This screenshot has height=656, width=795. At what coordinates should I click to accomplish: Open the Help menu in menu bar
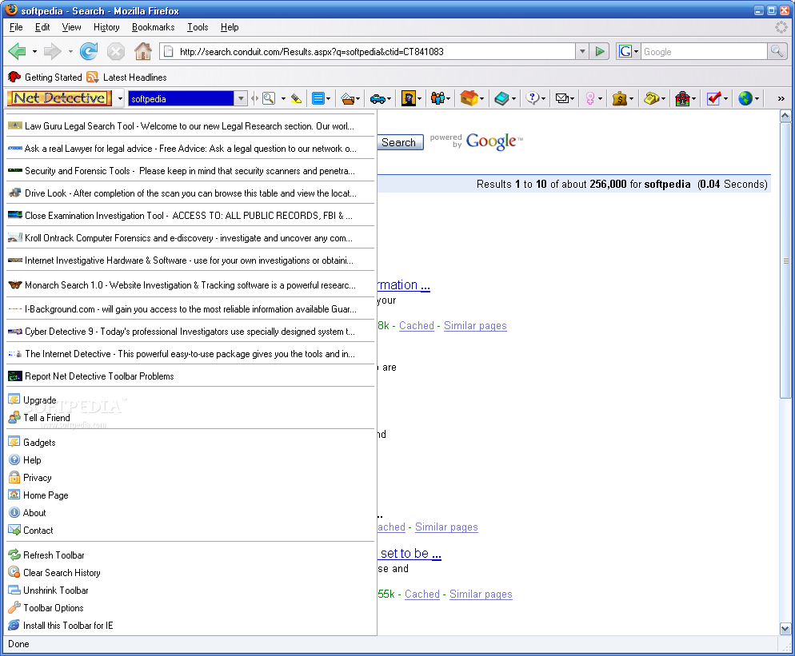pyautogui.click(x=230, y=27)
